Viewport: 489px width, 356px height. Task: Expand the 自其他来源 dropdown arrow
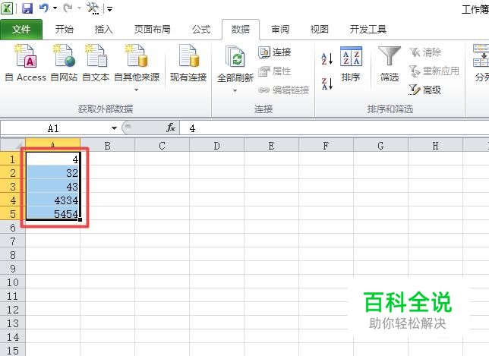point(136,90)
